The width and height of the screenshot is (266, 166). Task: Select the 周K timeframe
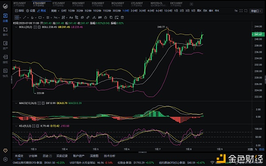click(199, 11)
